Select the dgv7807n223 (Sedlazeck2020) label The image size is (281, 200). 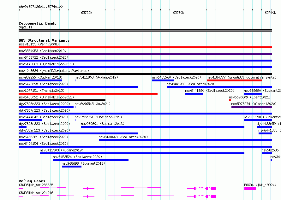point(45,110)
